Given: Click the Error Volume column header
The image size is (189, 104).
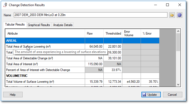Looking at the screenshot, I should pyautogui.click(x=131, y=34).
